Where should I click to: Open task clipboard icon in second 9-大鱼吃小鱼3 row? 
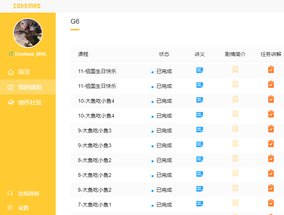271,143
